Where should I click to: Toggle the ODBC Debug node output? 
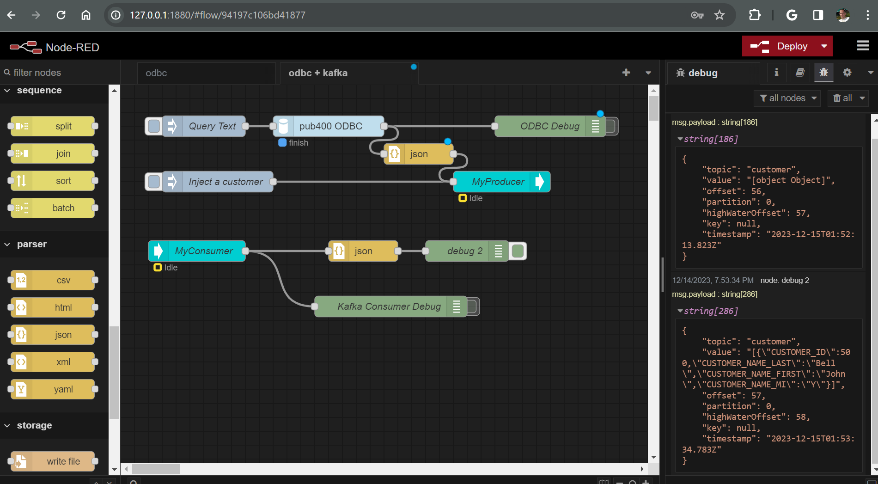click(611, 126)
